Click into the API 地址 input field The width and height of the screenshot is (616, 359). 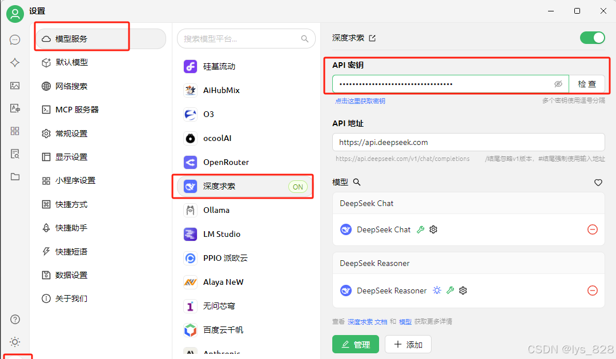point(468,142)
